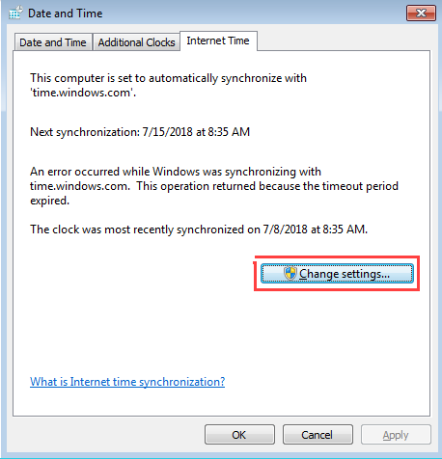Click the 7/15/2018 next sync date
442x459 pixels.
167,132
